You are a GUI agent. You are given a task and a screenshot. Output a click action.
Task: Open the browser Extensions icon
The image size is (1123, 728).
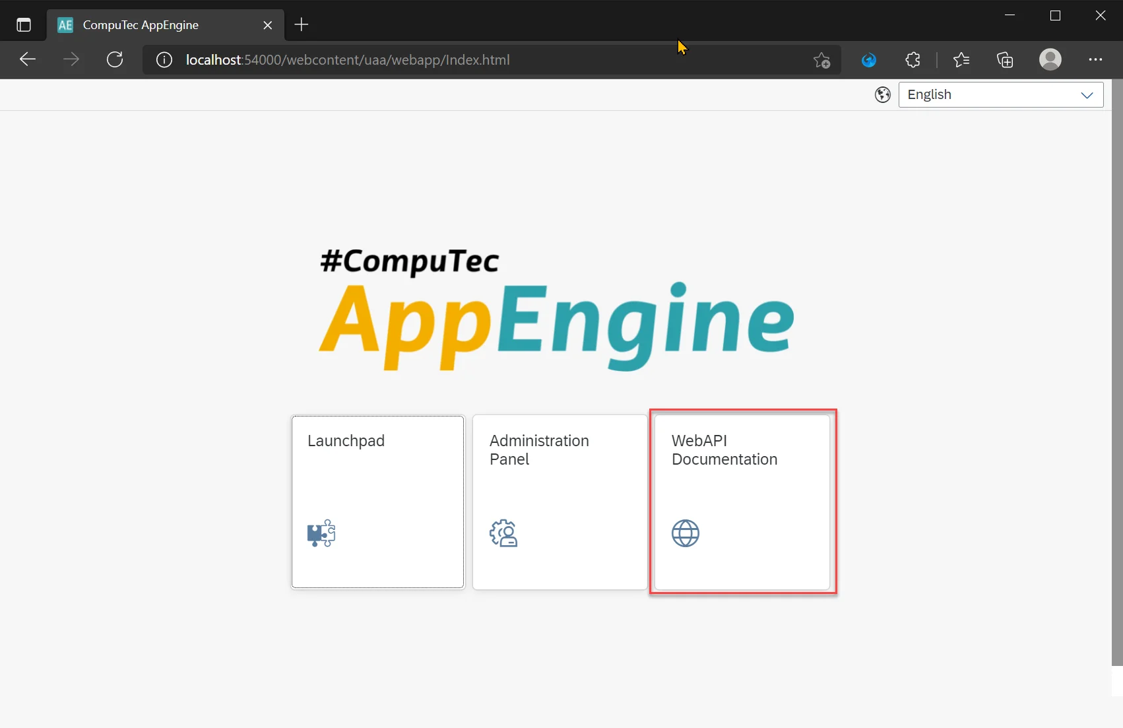coord(913,59)
